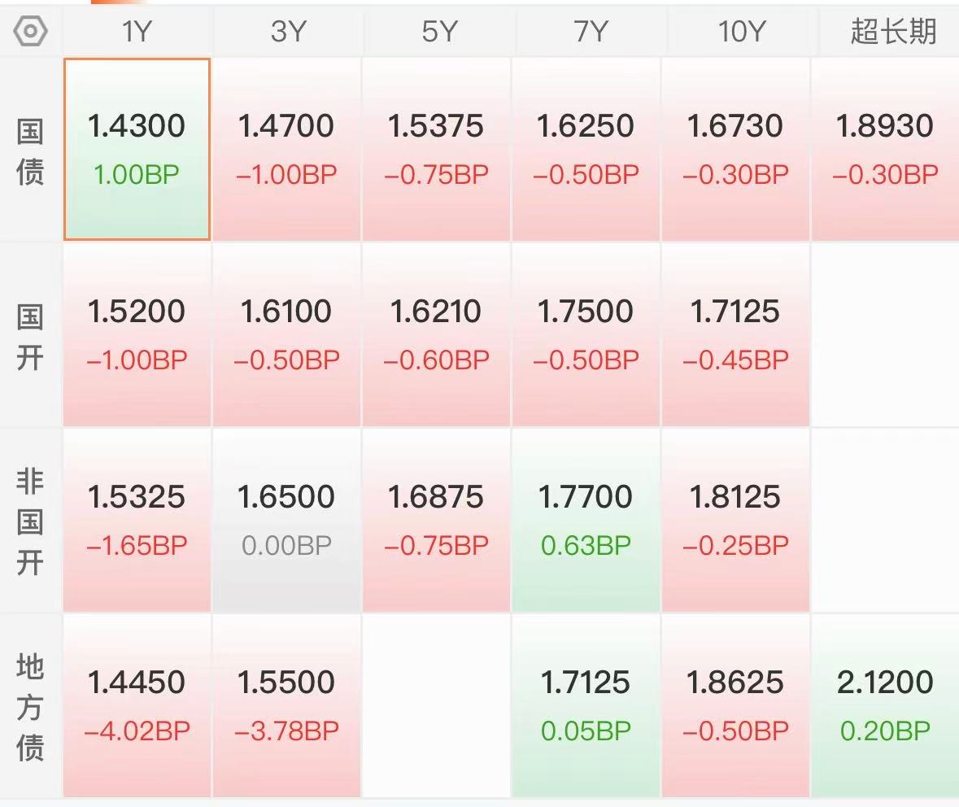Click the 非国开 row label
Image resolution: width=959 pixels, height=807 pixels.
click(x=30, y=522)
